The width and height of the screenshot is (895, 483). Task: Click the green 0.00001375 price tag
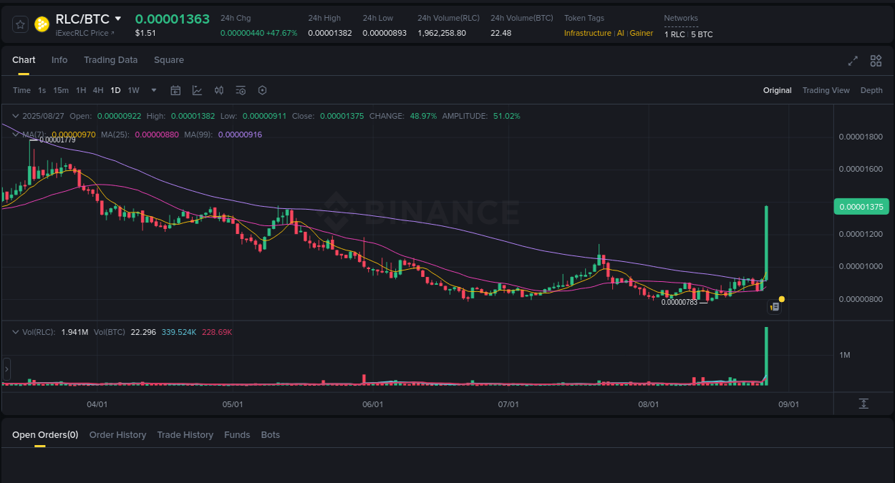click(x=861, y=206)
